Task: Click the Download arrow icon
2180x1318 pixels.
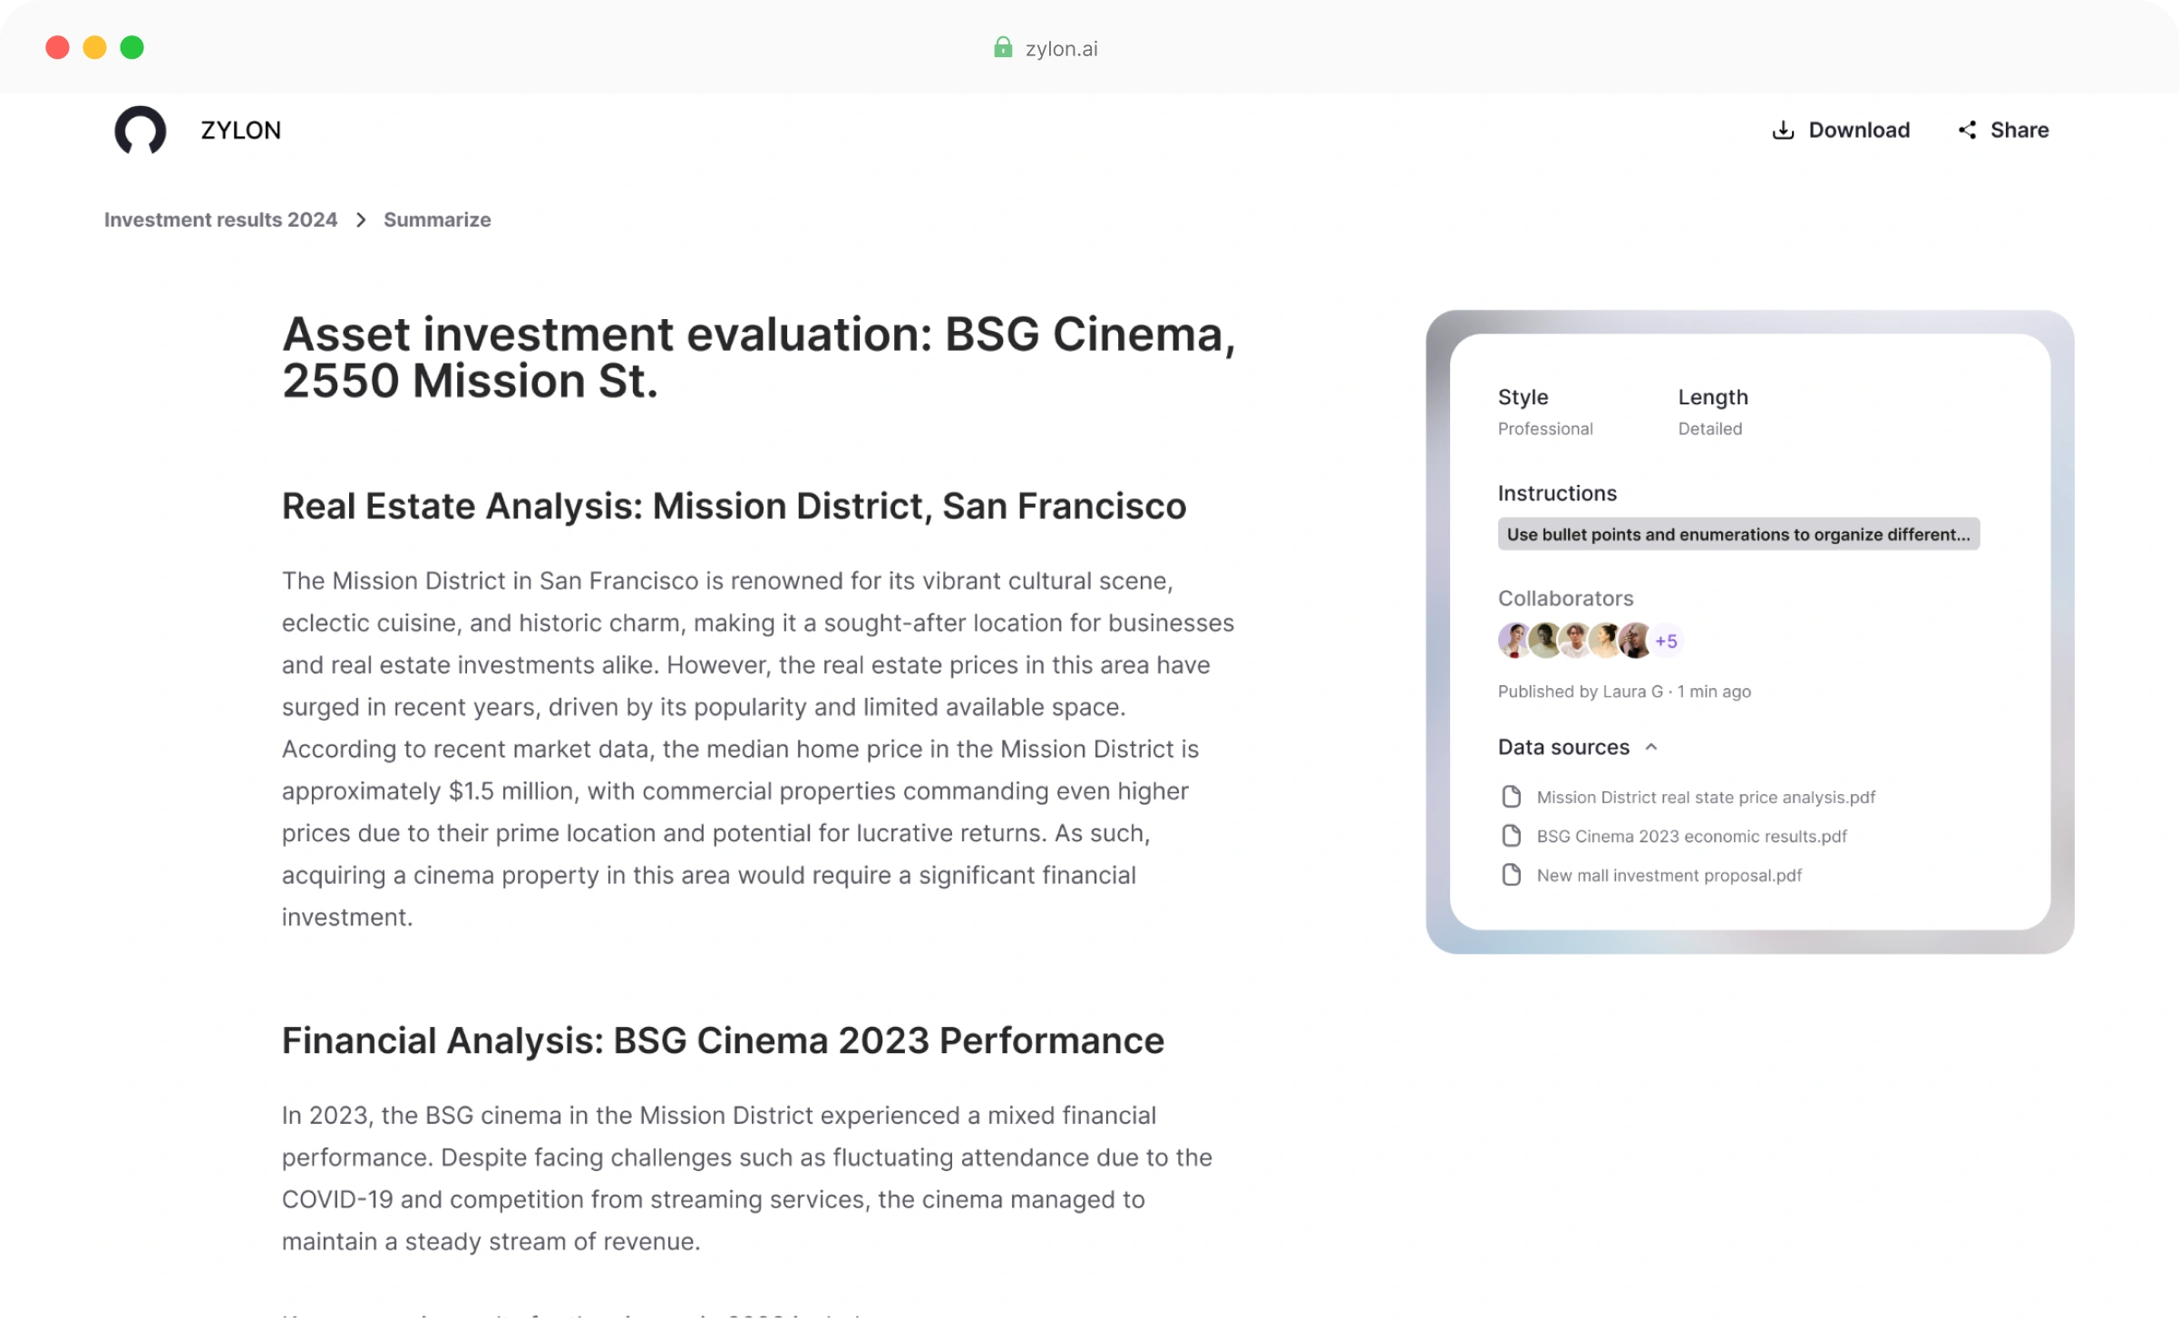Action: point(1783,131)
